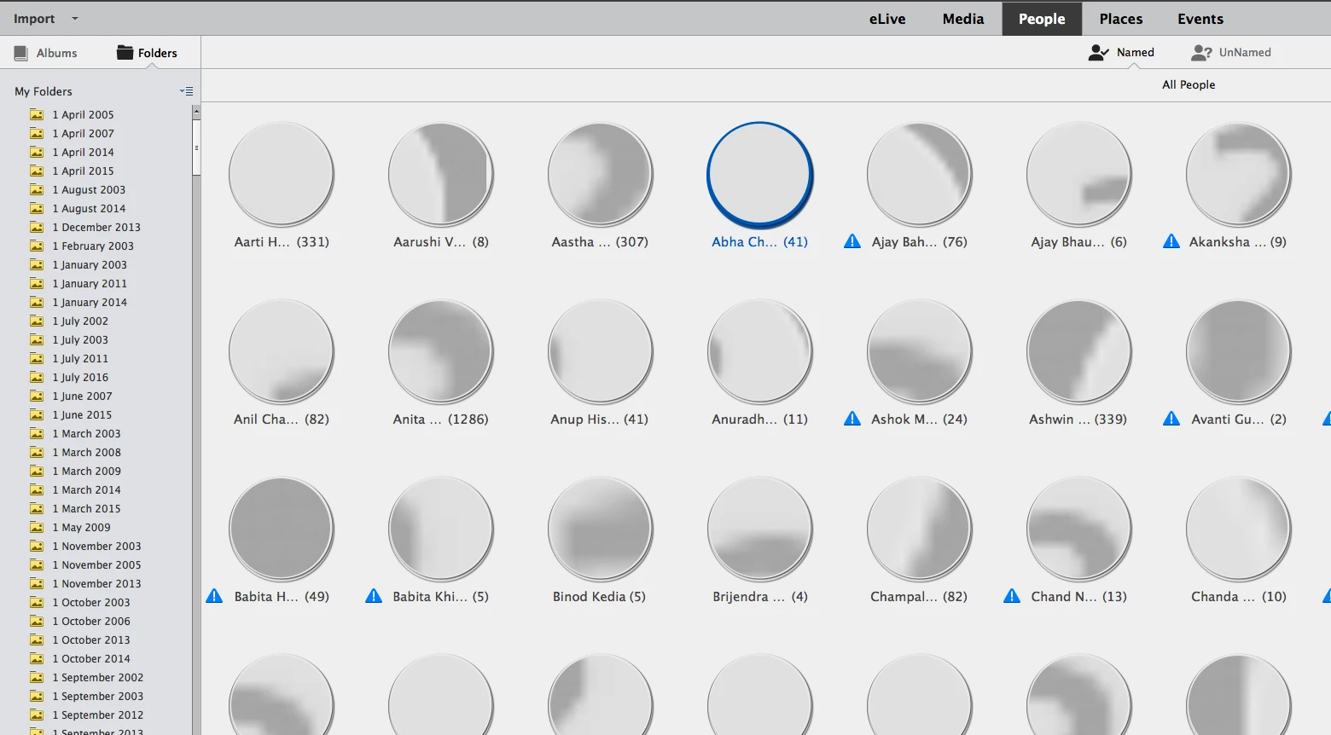Screen dimensions: 1331x735
Task: Select Aastha (307) person thumbnail
Action: click(600, 173)
